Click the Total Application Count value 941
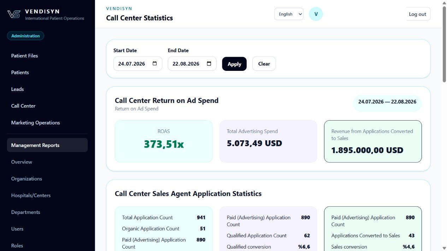447x251 pixels. [x=201, y=218]
